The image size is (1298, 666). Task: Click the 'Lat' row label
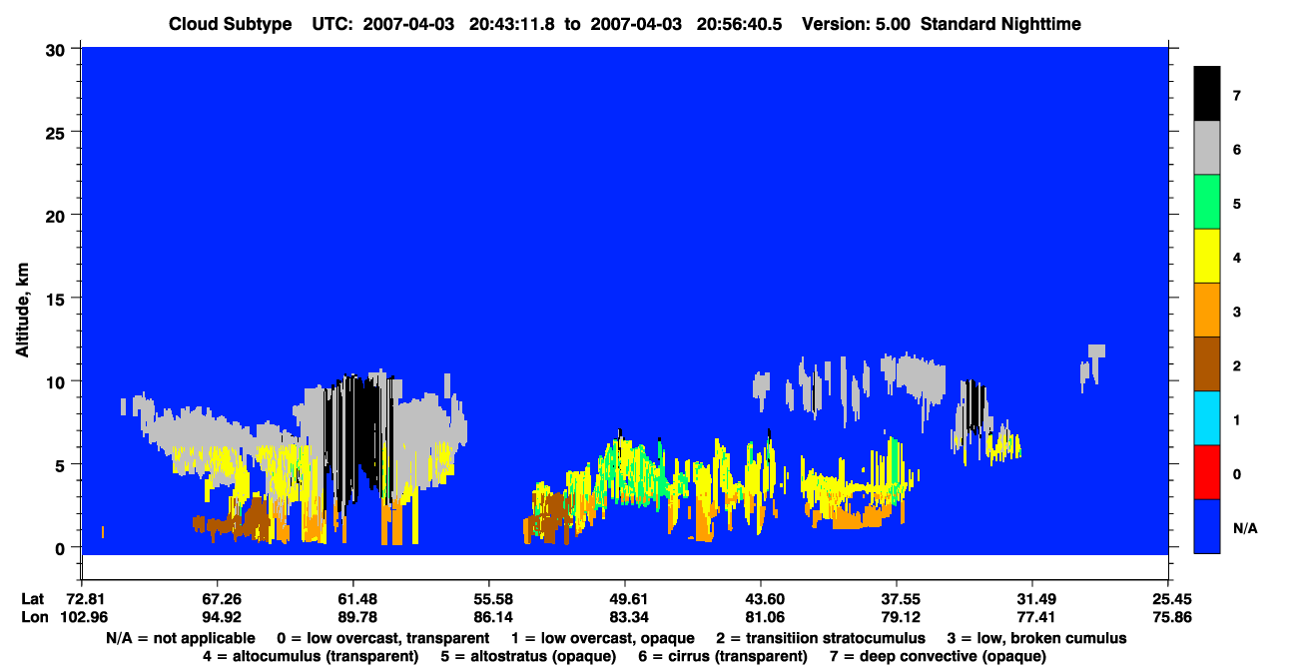33,599
